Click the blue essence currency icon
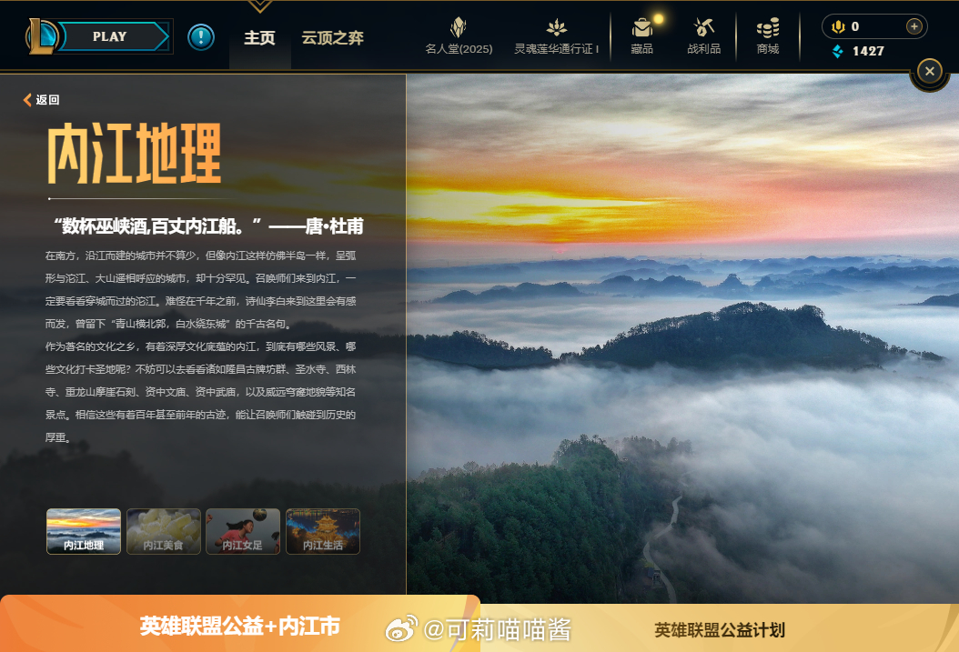Viewport: 959px width, 652px height. (837, 51)
